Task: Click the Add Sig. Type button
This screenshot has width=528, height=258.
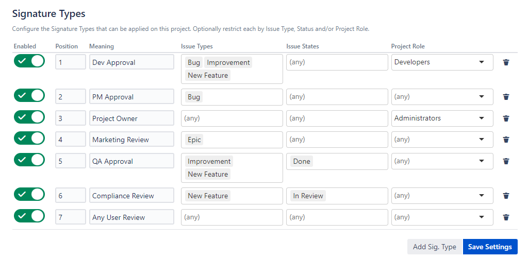Action: coord(435,247)
